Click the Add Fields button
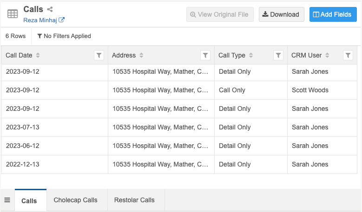Image resolution: width=362 pixels, height=212 pixels. coord(333,14)
